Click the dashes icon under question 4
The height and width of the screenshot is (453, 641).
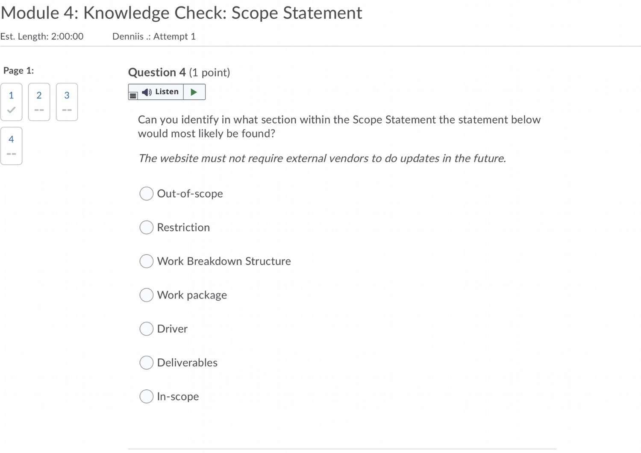[x=12, y=154]
